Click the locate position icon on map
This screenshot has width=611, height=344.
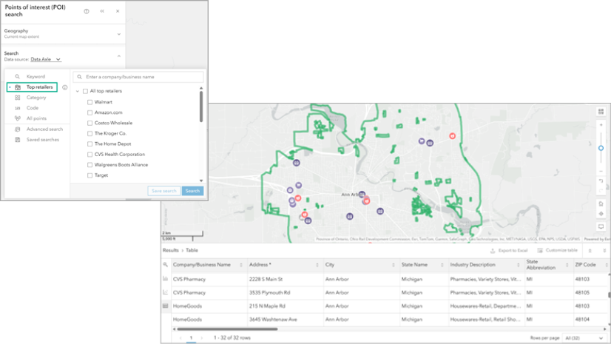click(601, 214)
